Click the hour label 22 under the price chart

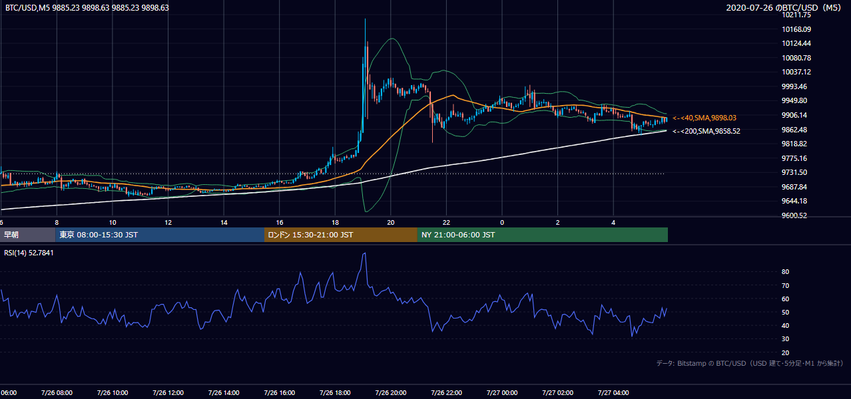tap(446, 222)
